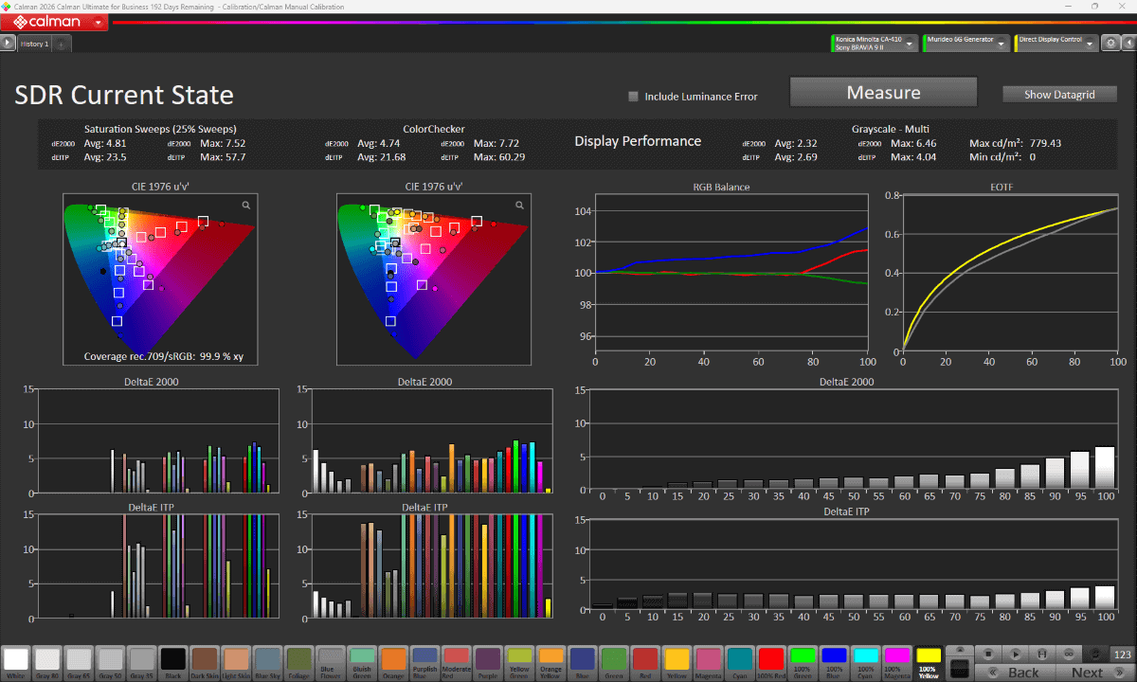Advance to the next page with Next

pos(1095,672)
